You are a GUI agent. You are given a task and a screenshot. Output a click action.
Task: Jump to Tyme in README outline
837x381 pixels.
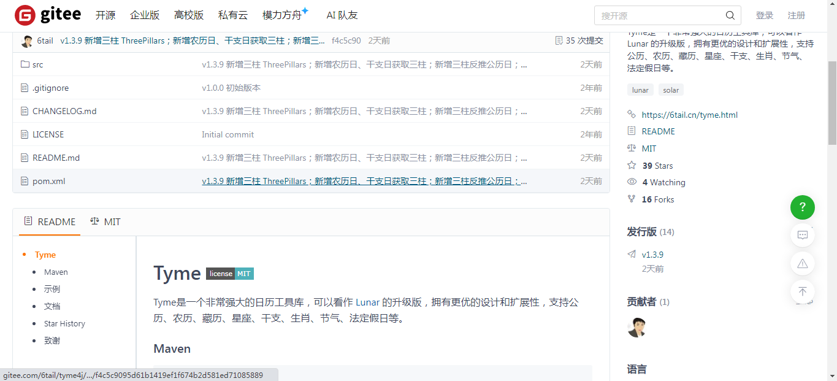(x=45, y=255)
